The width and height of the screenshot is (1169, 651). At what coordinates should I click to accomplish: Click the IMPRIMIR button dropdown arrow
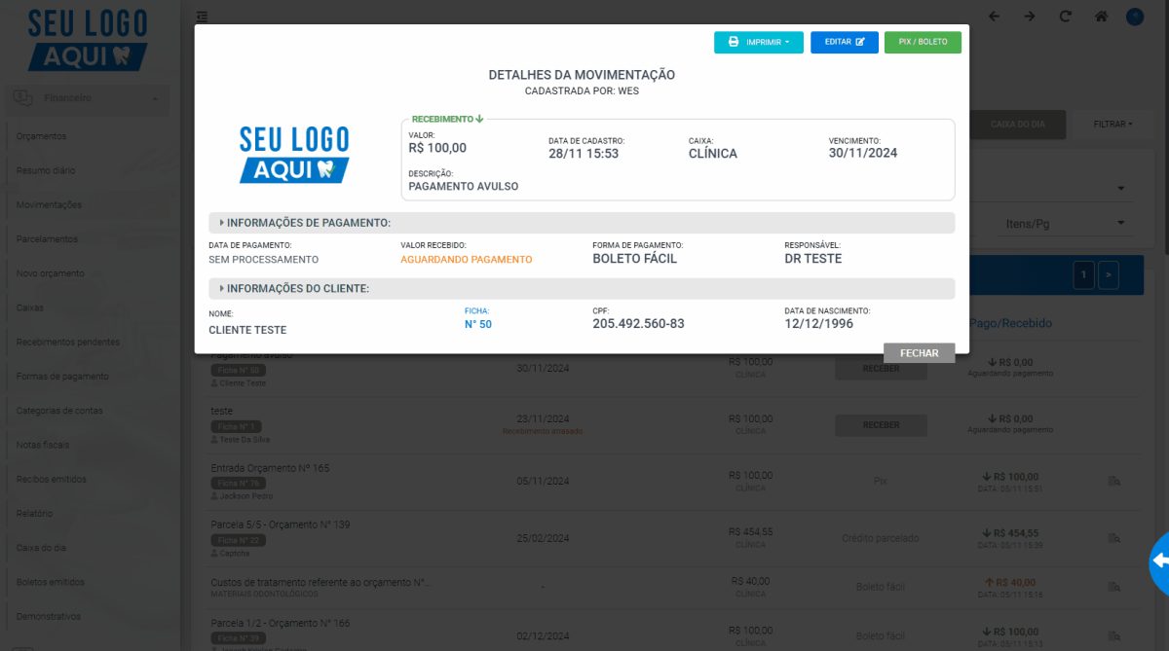pyautogui.click(x=787, y=42)
